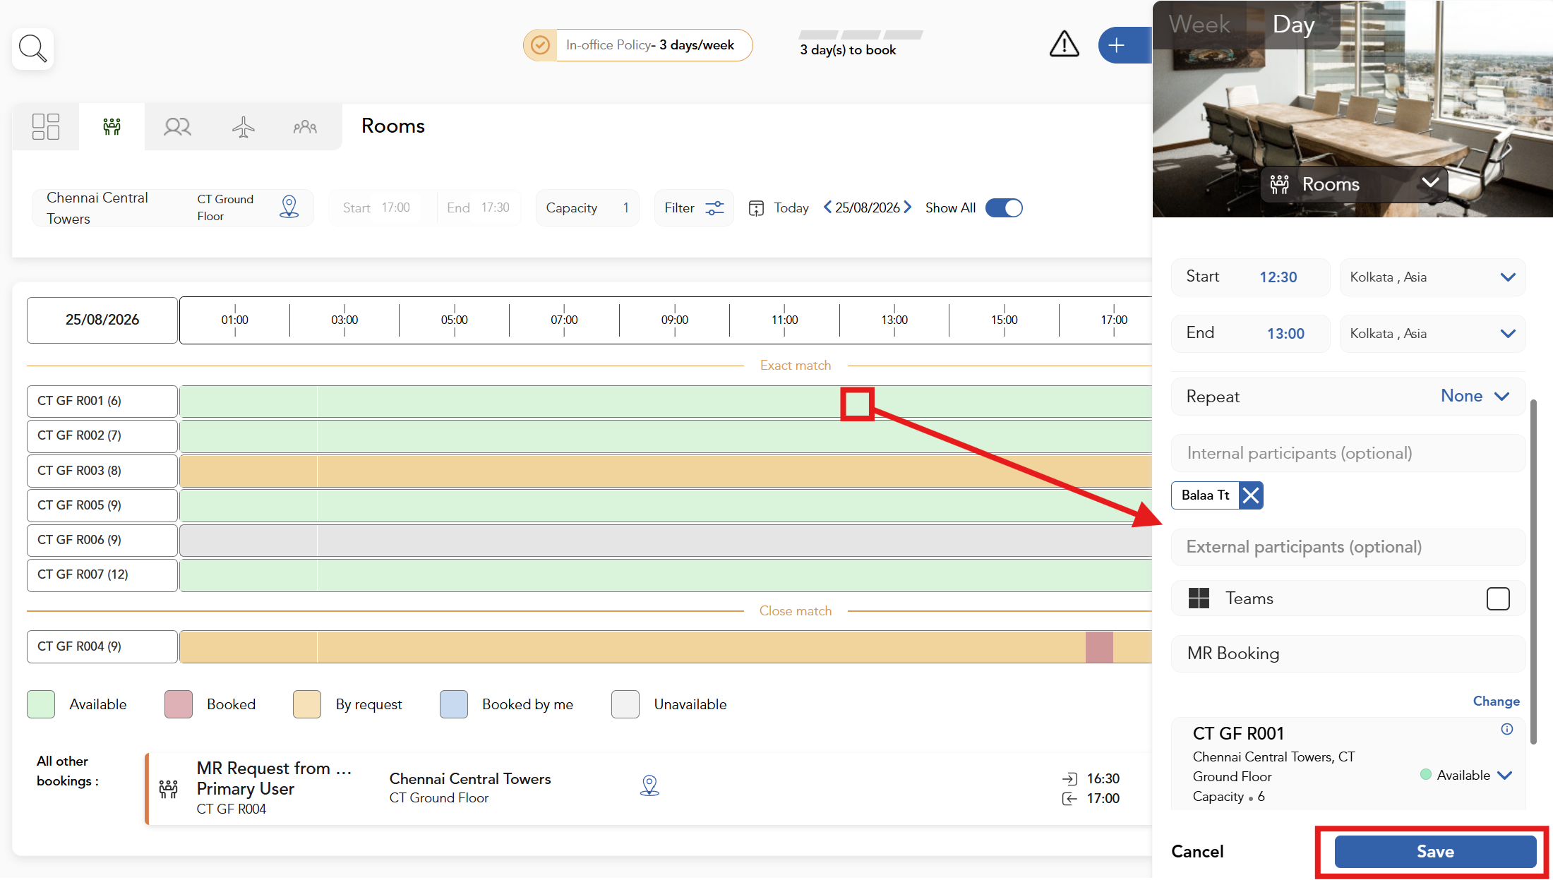Select room CT GF R007 (12)
This screenshot has width=1553, height=880.
coord(102,574)
